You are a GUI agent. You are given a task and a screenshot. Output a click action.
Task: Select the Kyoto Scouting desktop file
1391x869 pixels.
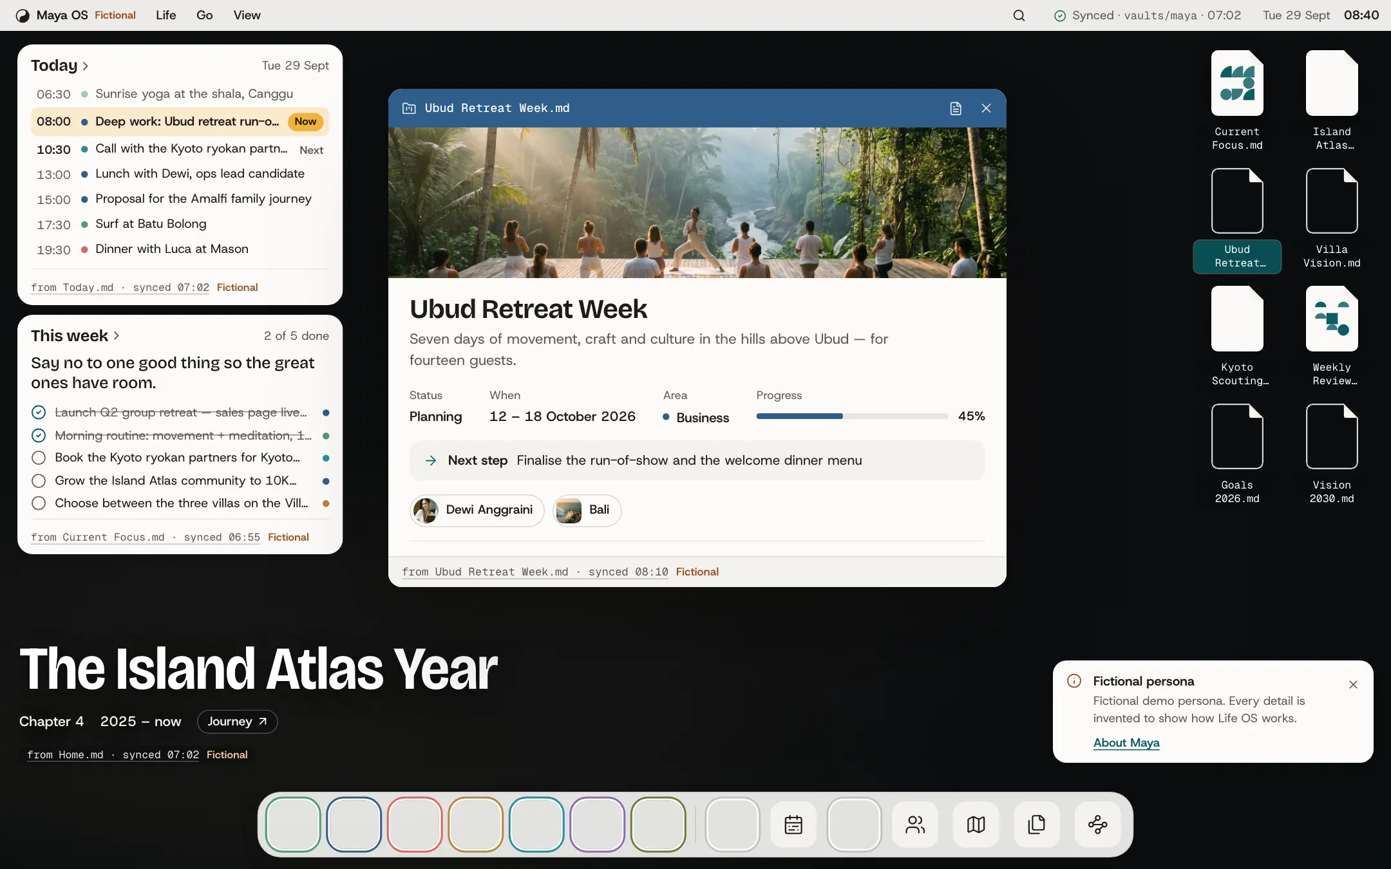point(1237,337)
